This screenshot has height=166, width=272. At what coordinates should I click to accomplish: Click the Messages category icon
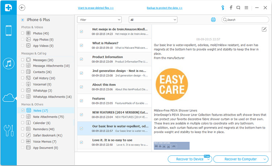click(28, 60)
